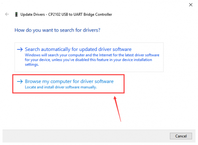
Task: Click the Update Drivers title text
Action: pyautogui.click(x=32, y=15)
